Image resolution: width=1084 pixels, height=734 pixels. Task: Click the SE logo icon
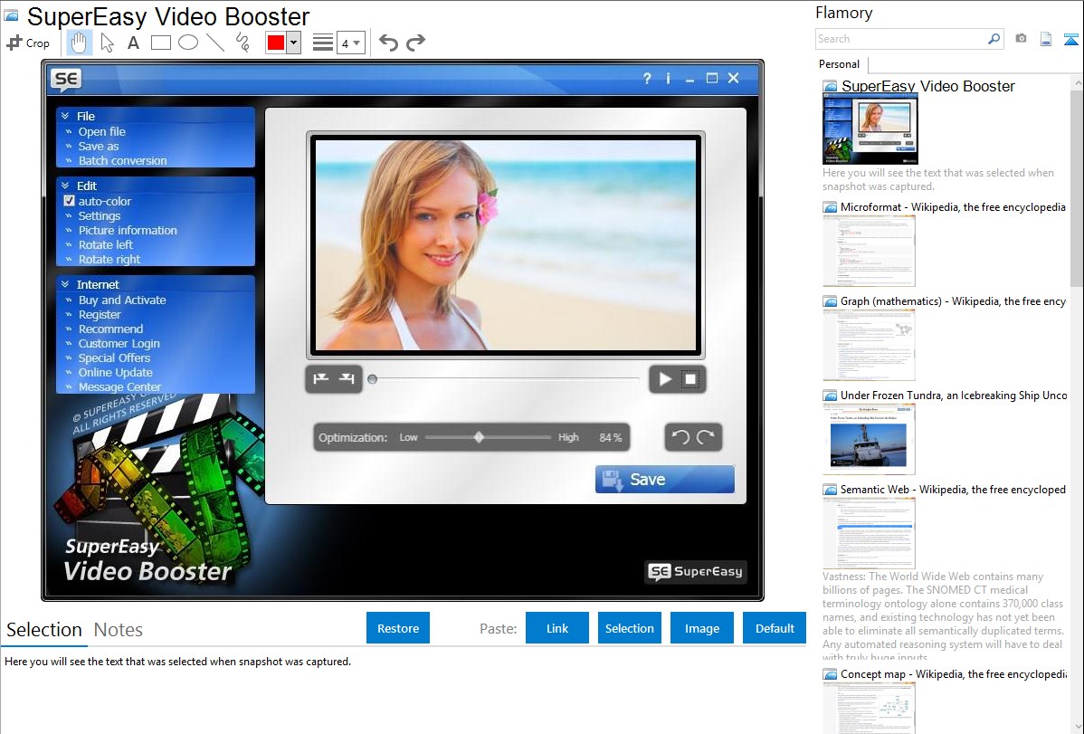coord(66,81)
